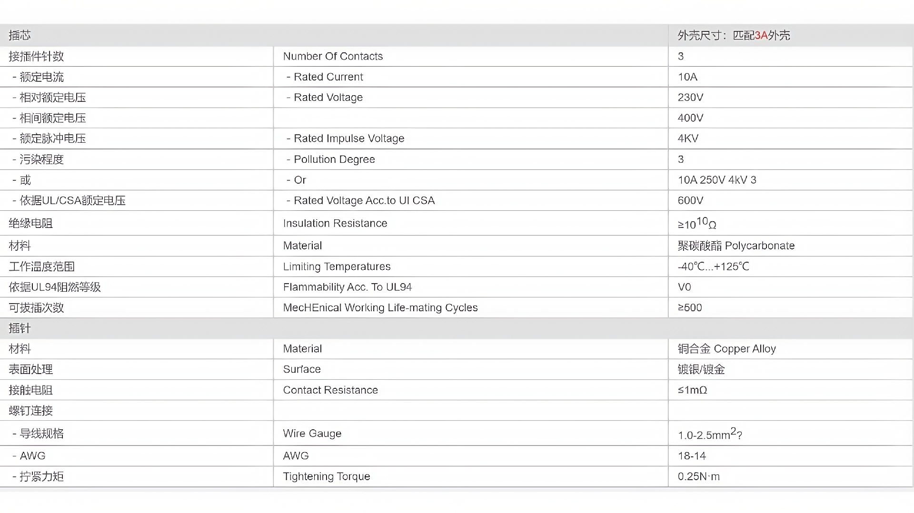
Task: Select the 相间额定电压 label
Action: tap(52, 118)
